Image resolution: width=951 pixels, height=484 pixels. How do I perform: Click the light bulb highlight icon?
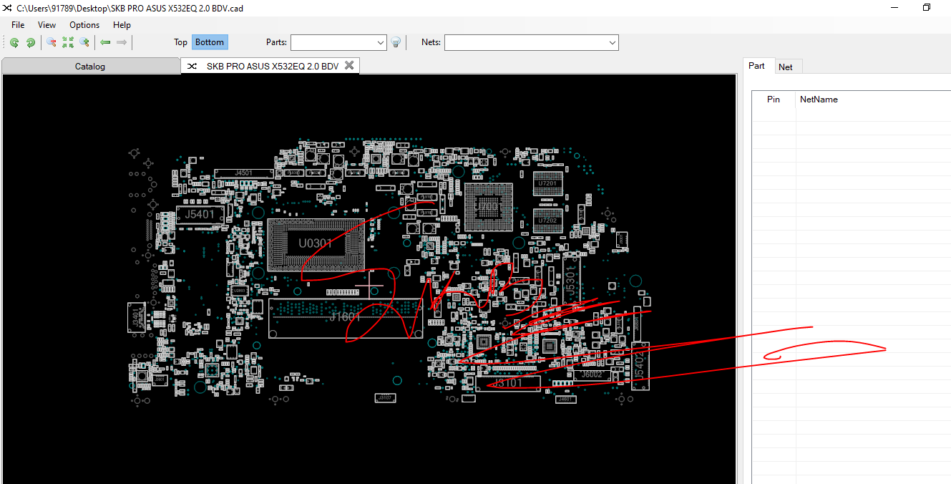point(396,43)
